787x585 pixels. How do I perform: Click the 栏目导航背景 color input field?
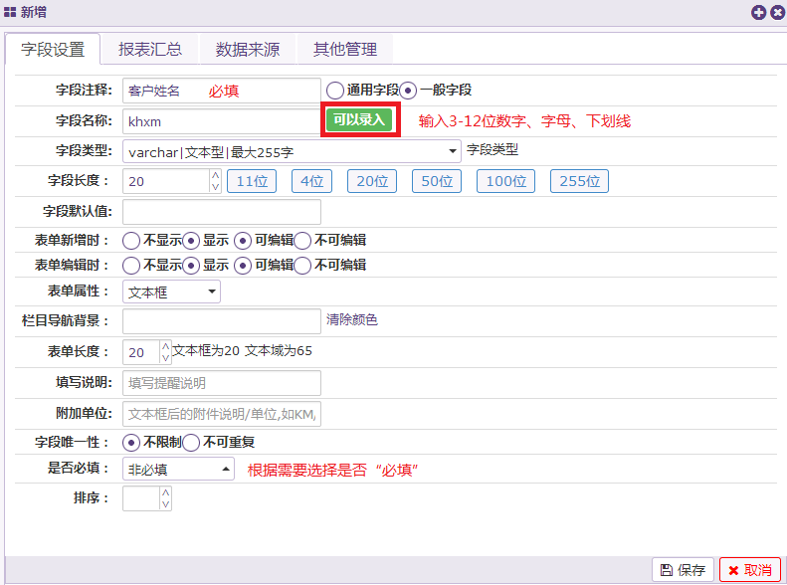click(x=221, y=321)
